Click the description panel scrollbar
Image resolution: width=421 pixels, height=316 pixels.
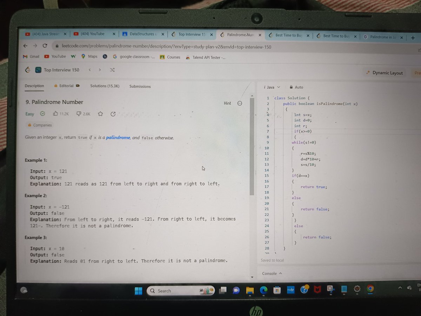pyautogui.click(x=252, y=146)
